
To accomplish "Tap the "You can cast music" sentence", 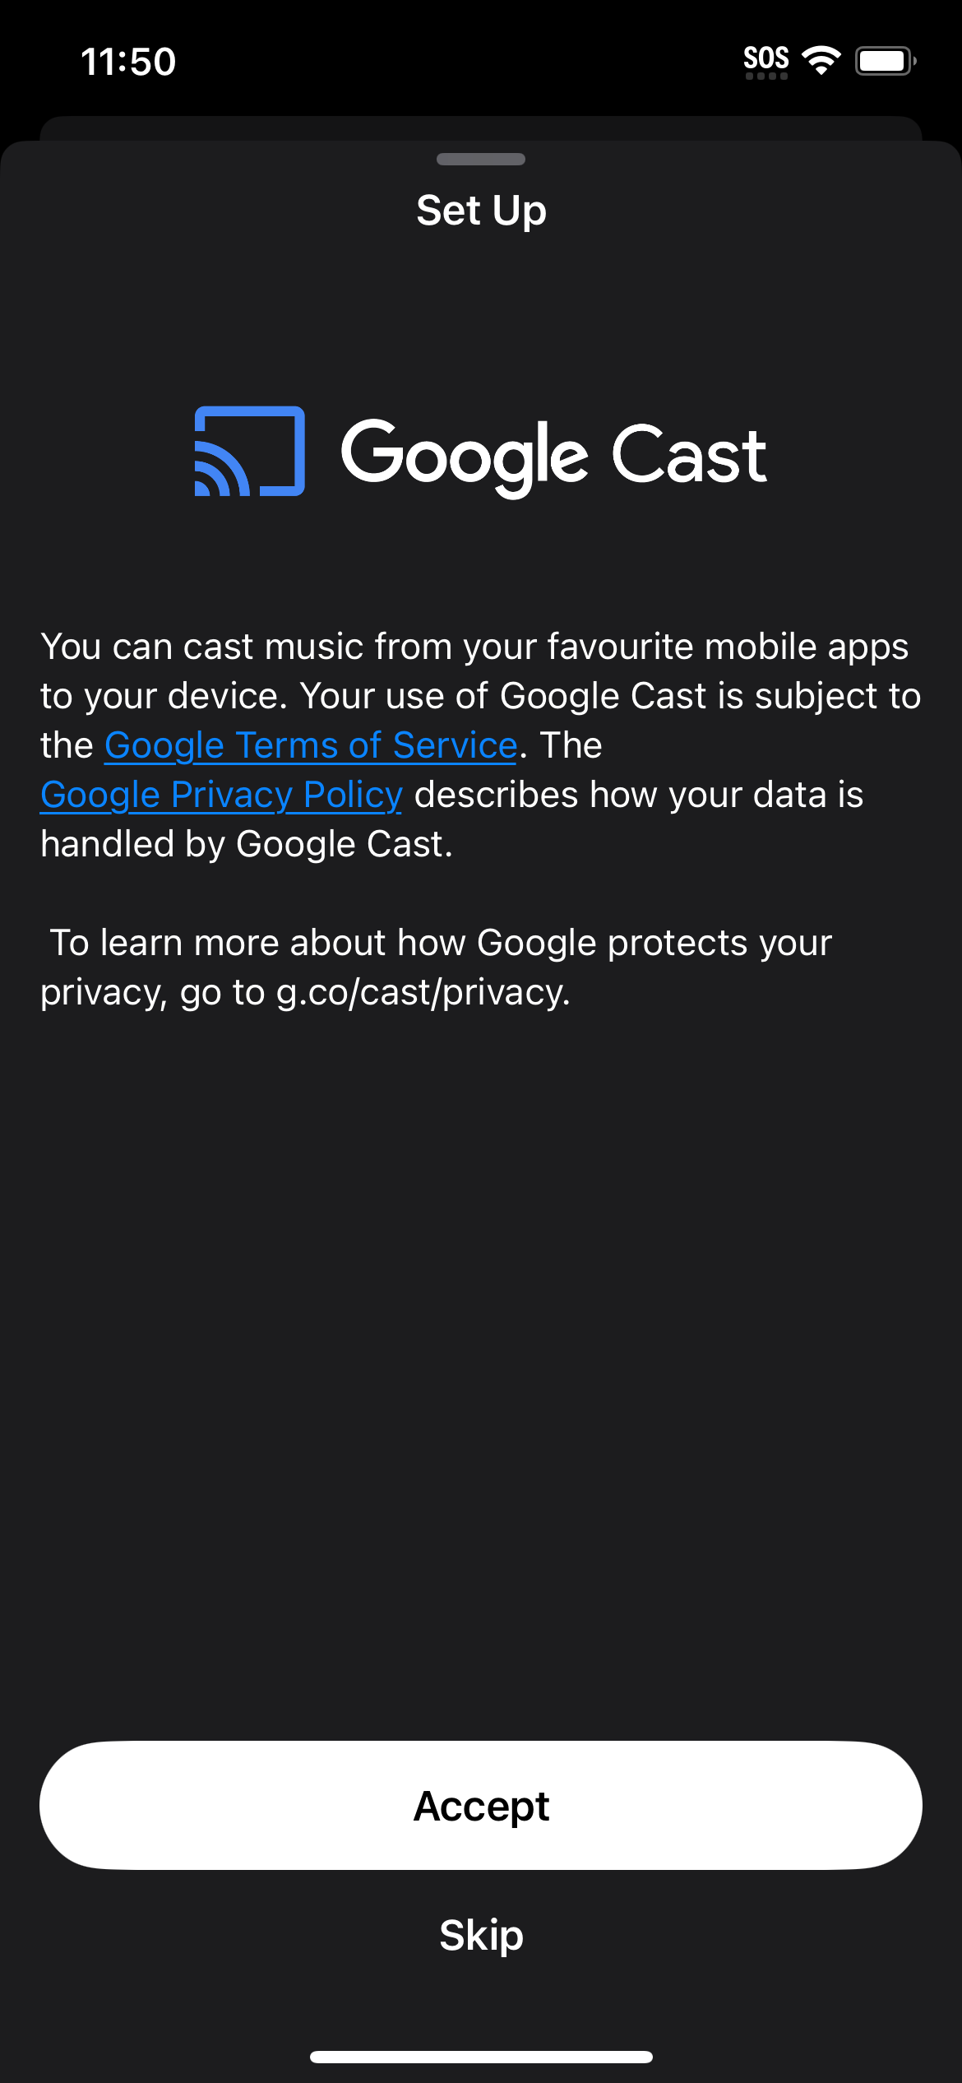I will 474,647.
